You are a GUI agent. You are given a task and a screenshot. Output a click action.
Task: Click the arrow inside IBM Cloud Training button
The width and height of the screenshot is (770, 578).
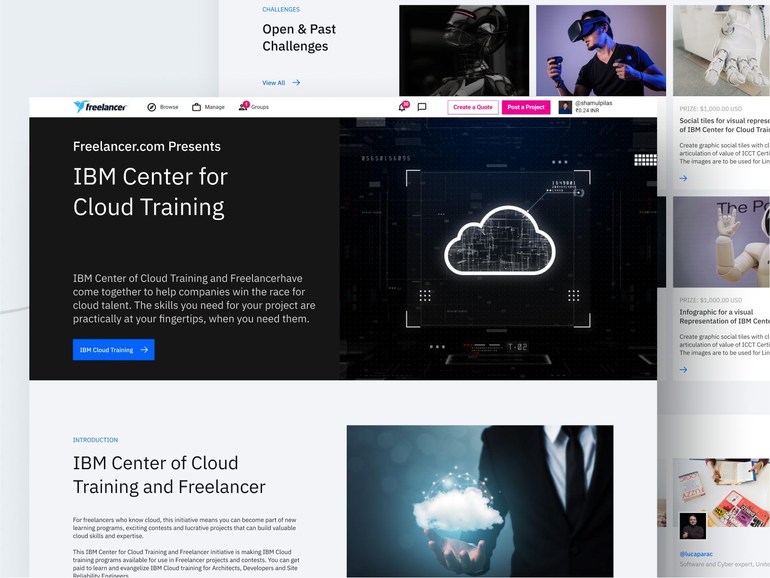pos(144,350)
